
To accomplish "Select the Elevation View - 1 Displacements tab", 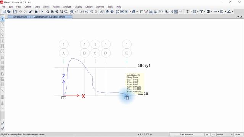I will [x=40, y=17].
